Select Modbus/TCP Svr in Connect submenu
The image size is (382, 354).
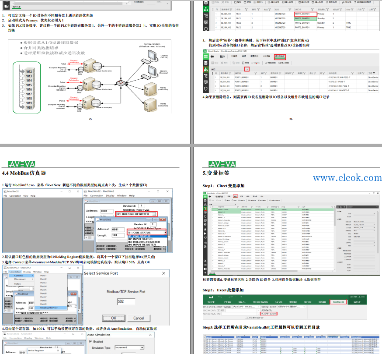click(x=49, y=308)
